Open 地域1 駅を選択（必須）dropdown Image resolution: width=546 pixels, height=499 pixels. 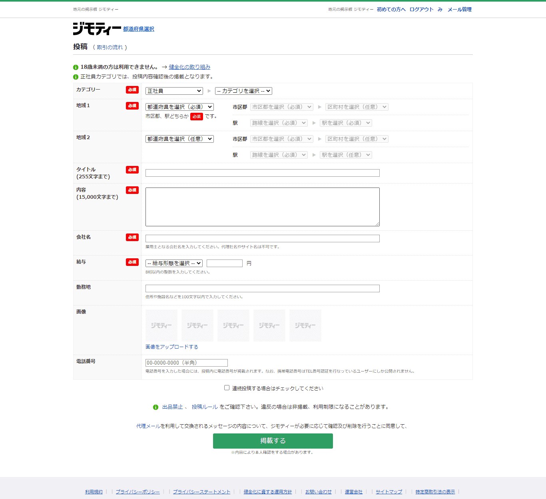coord(346,123)
